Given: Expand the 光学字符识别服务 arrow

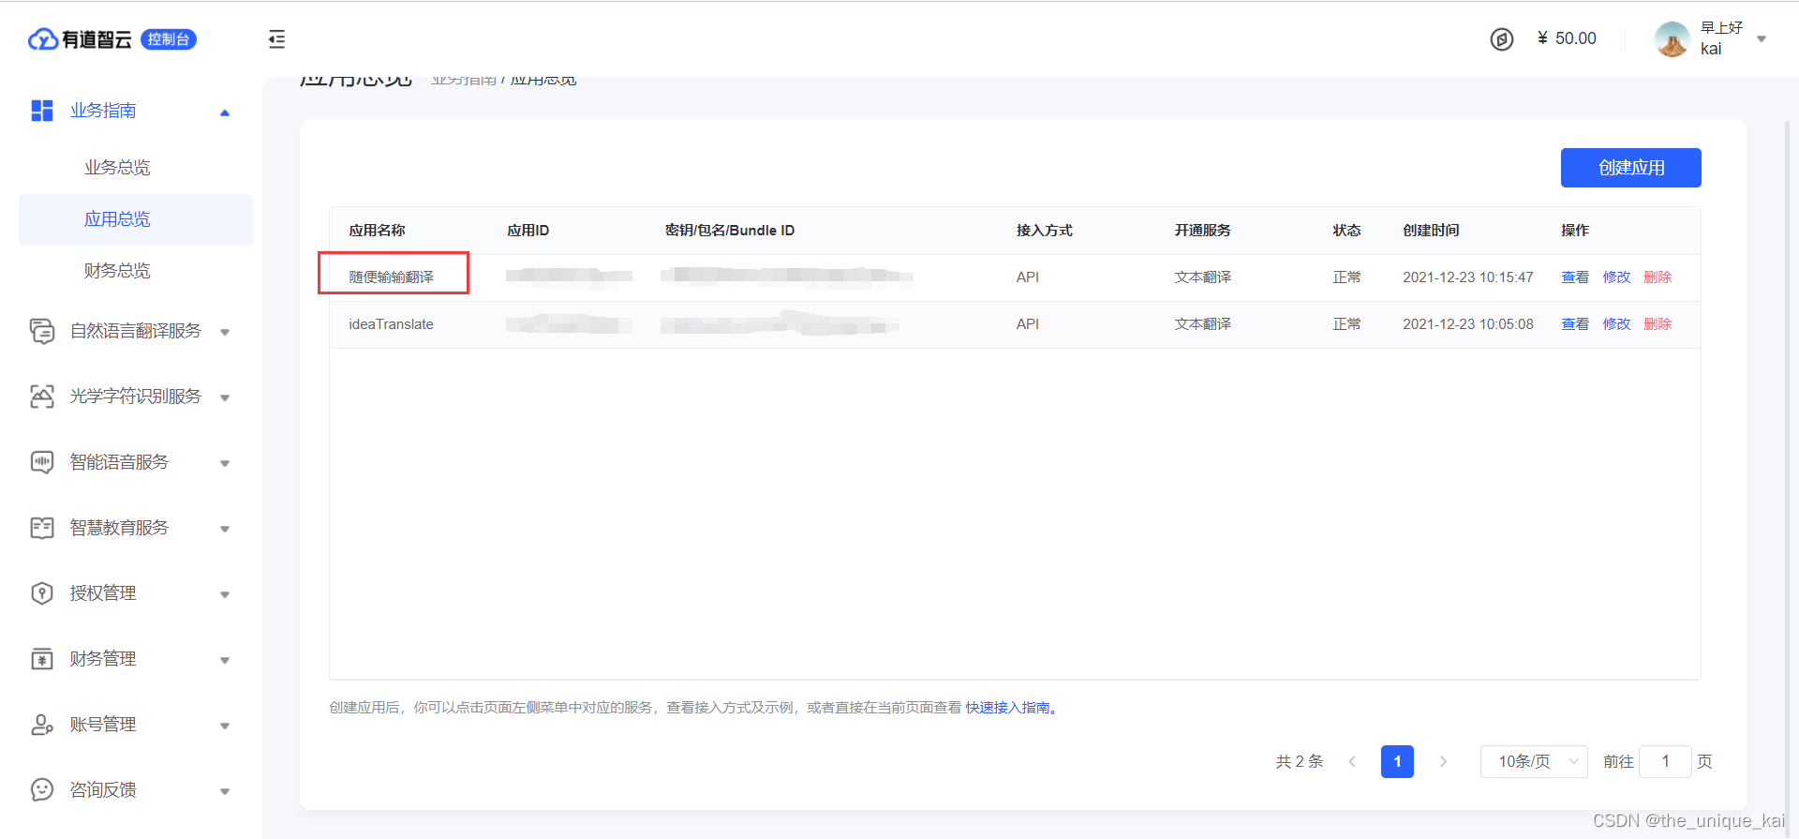Looking at the screenshot, I should pos(225,397).
